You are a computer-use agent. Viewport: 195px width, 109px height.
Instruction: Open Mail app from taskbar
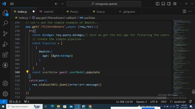point(71,106)
